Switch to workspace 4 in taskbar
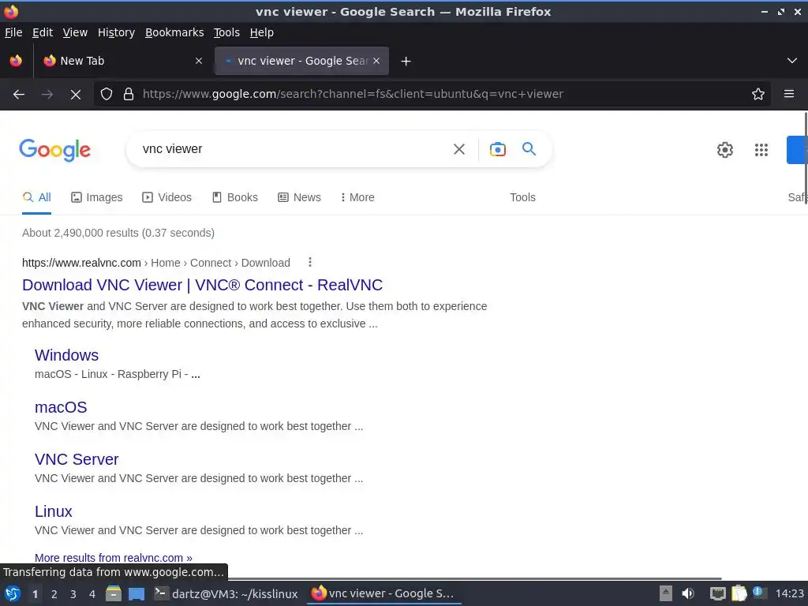This screenshot has width=808, height=606. point(92,594)
